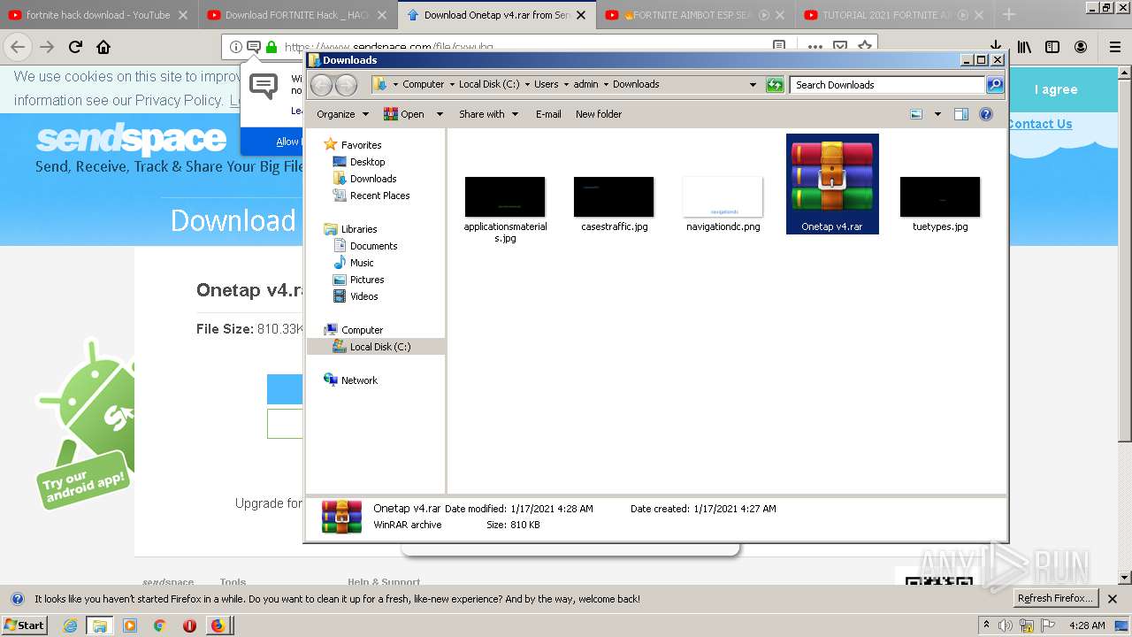Select the Documents library

pos(373,246)
